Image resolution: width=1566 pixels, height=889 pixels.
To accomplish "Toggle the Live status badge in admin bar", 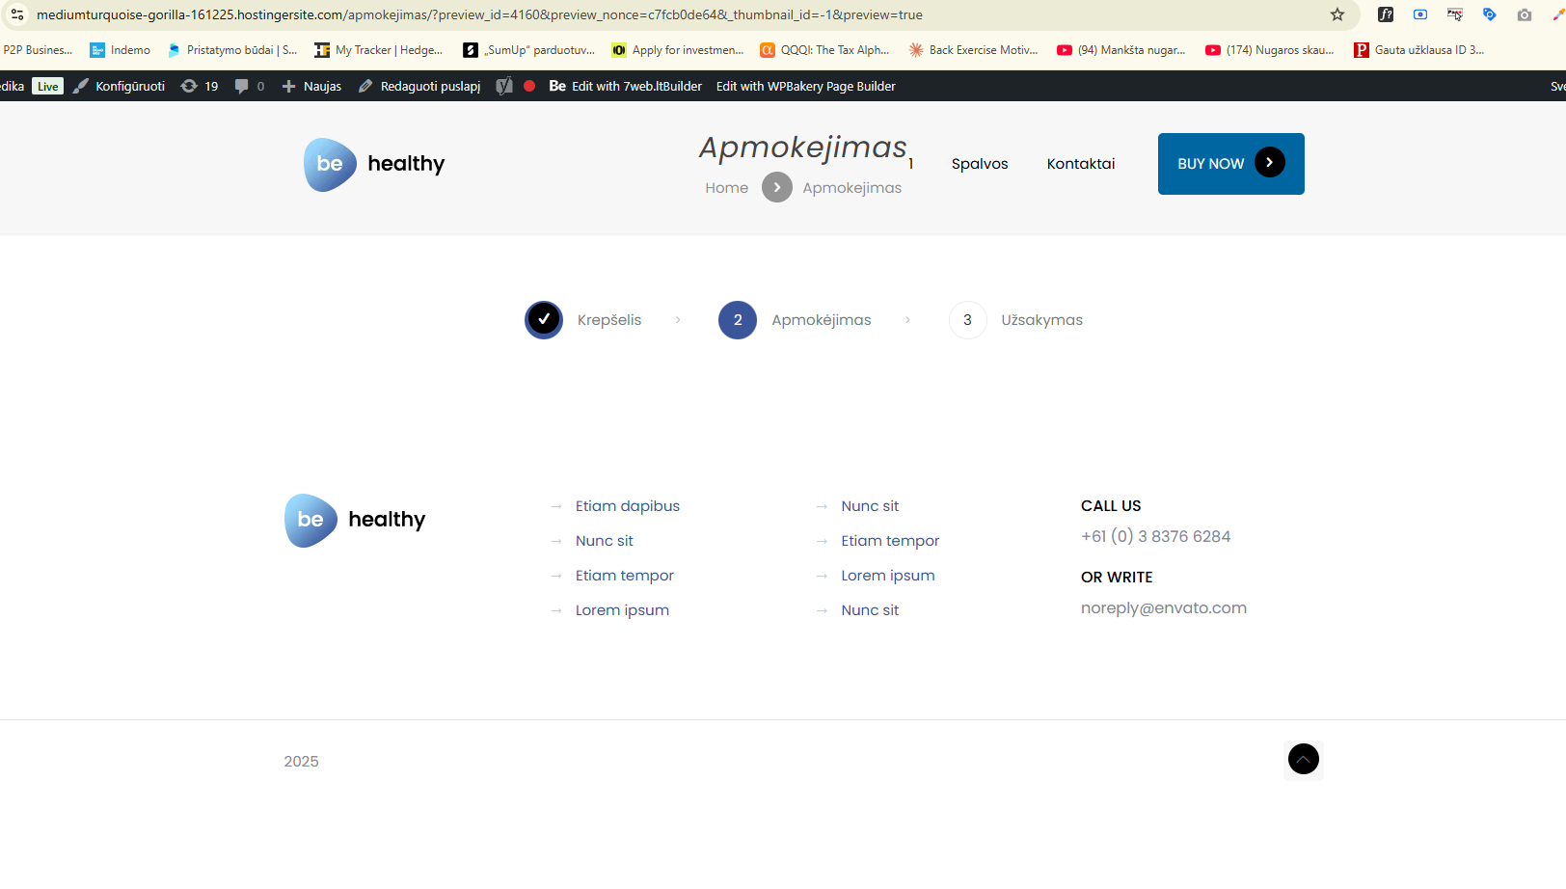I will pos(47,86).
